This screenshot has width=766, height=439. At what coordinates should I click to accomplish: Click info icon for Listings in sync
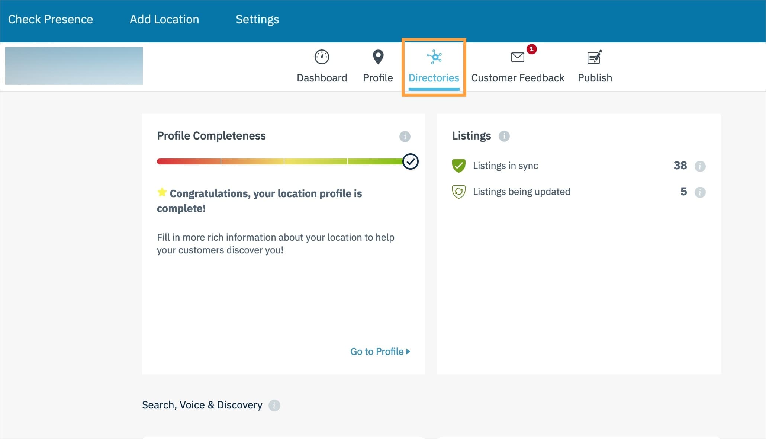point(700,166)
